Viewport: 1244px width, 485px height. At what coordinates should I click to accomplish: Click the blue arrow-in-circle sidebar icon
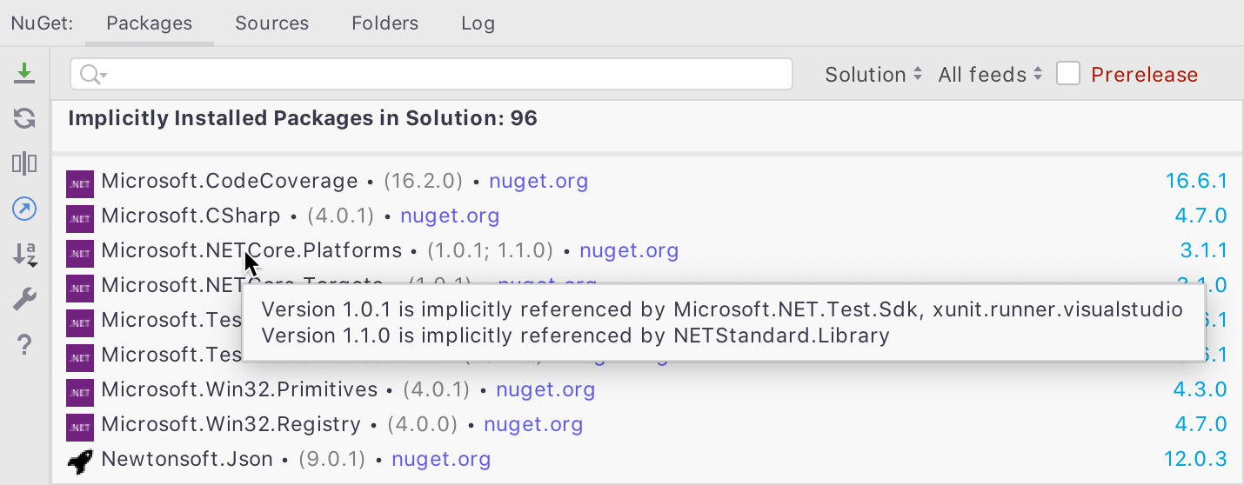click(x=24, y=209)
